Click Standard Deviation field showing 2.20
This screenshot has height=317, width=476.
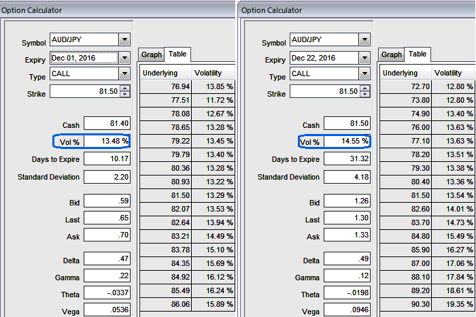click(x=107, y=177)
